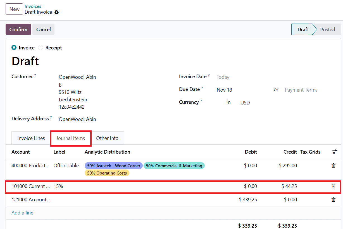343x229 pixels.
Task: Delete the Office Table journal line
Action: tap(333, 165)
